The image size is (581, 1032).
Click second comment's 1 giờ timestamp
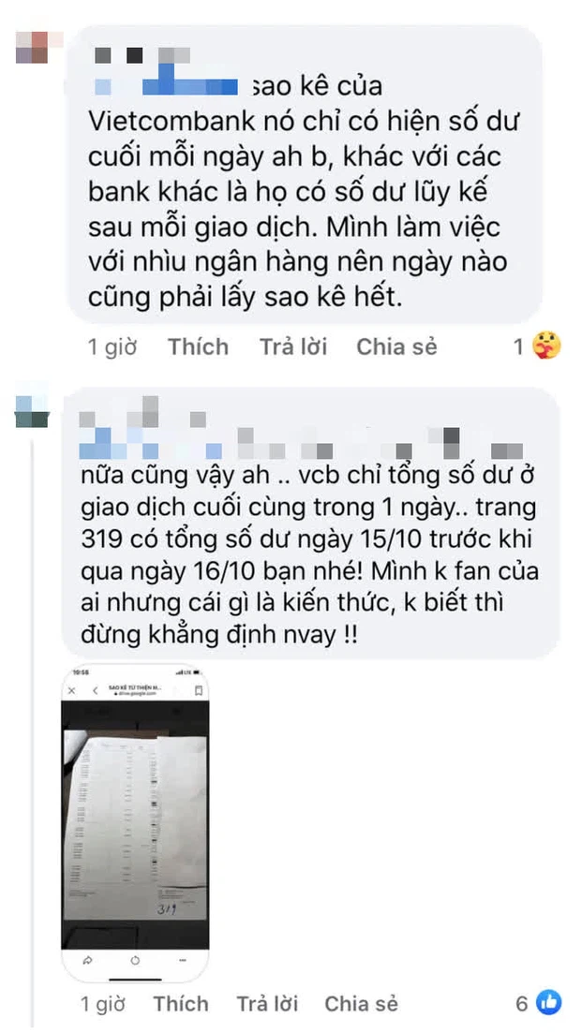[104, 1004]
